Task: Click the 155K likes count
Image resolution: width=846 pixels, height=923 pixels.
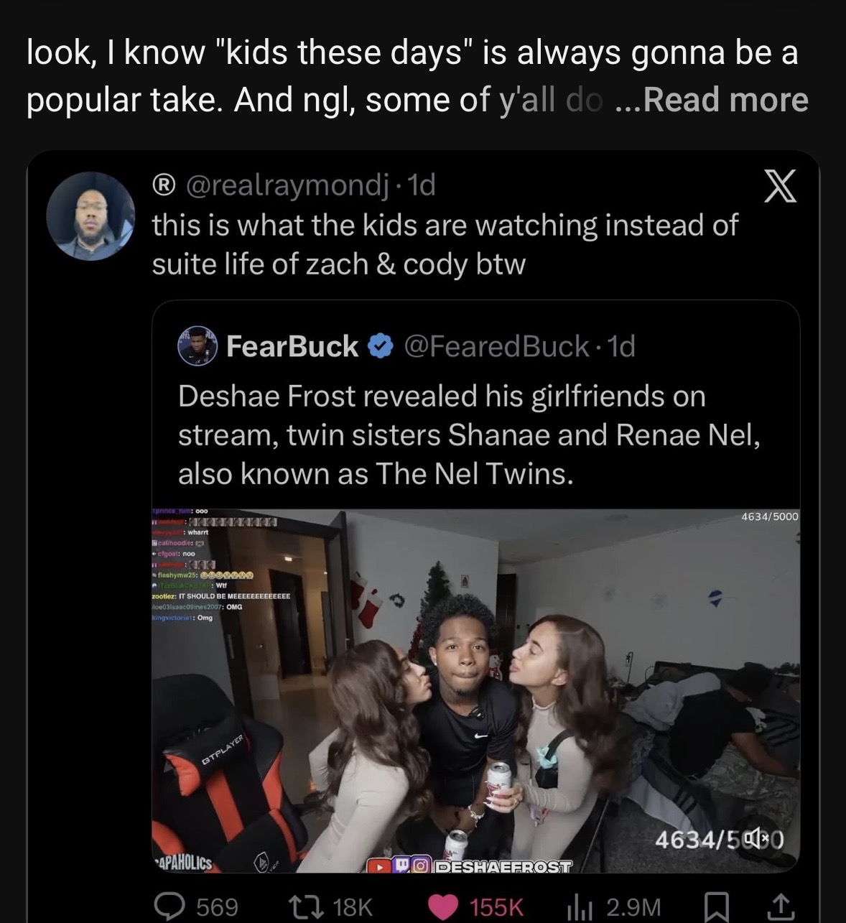Action: click(x=496, y=906)
